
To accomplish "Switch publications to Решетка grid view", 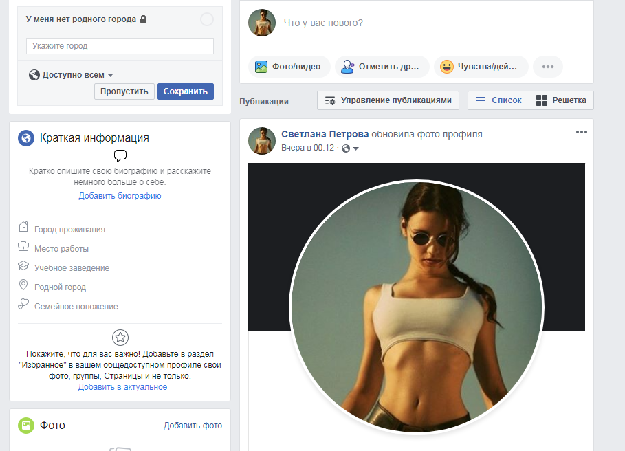I will 561,100.
